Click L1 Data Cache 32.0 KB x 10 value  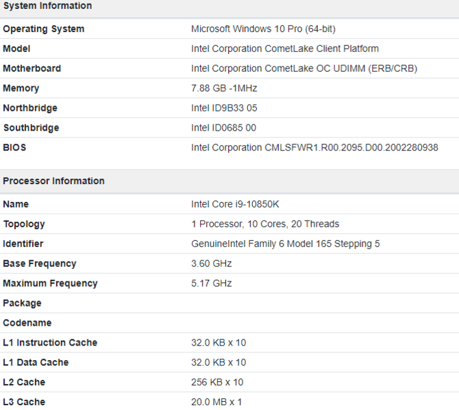[219, 362]
